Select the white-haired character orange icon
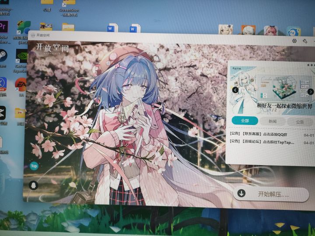Viewport: 315px width, 236px height. click(248, 30)
